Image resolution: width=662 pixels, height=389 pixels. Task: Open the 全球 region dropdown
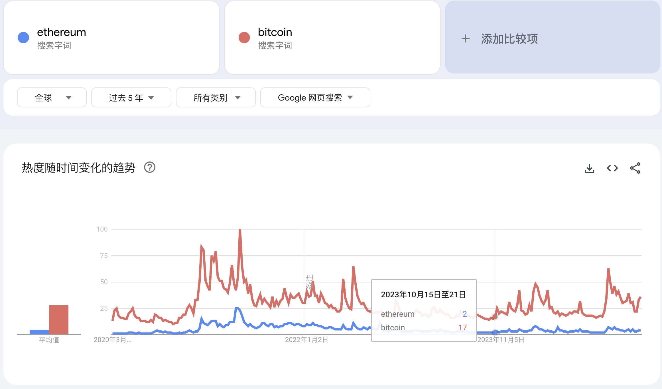[52, 98]
